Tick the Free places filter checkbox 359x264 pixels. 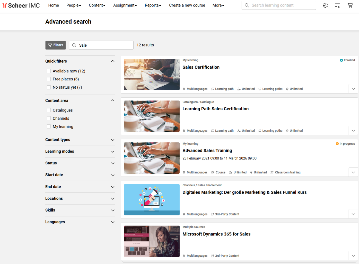click(x=49, y=79)
